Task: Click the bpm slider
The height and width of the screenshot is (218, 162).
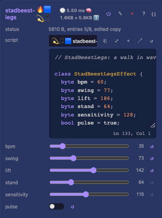Action: point(89,146)
